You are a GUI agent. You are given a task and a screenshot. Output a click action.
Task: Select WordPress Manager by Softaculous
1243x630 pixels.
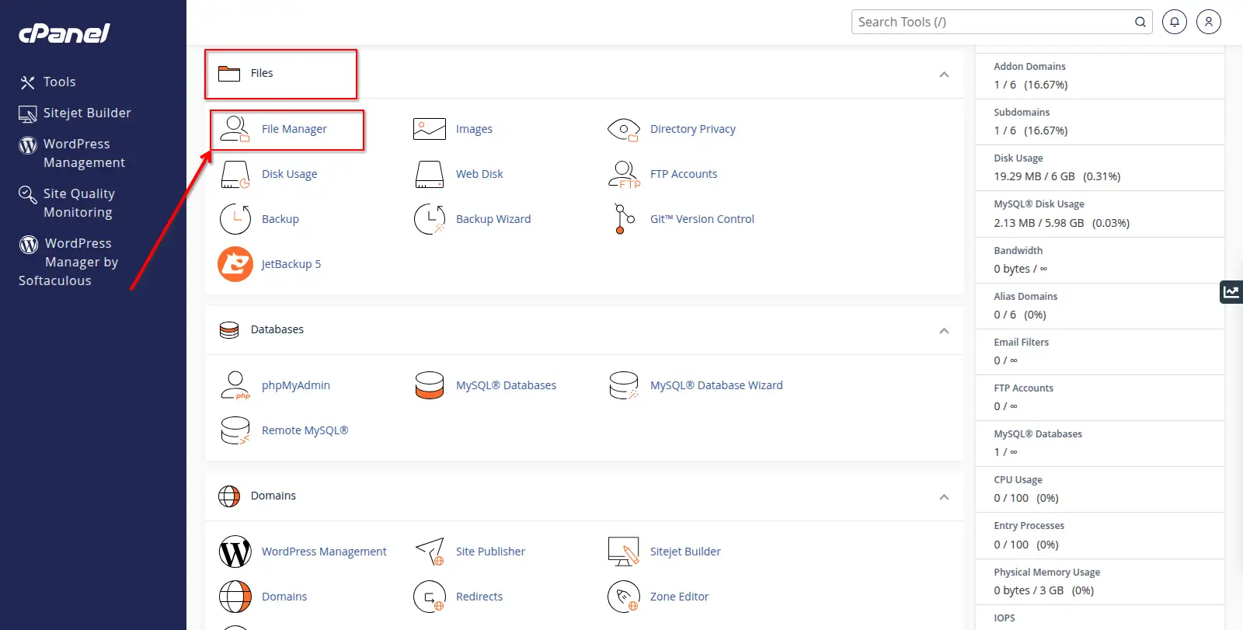69,262
